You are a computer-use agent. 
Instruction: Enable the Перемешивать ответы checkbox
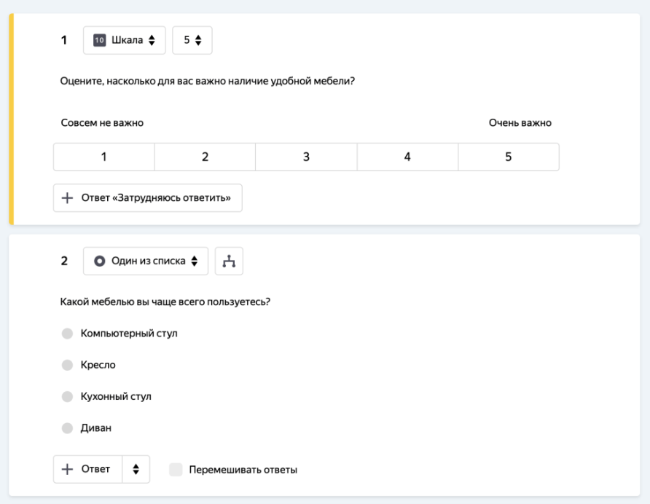[x=176, y=470]
